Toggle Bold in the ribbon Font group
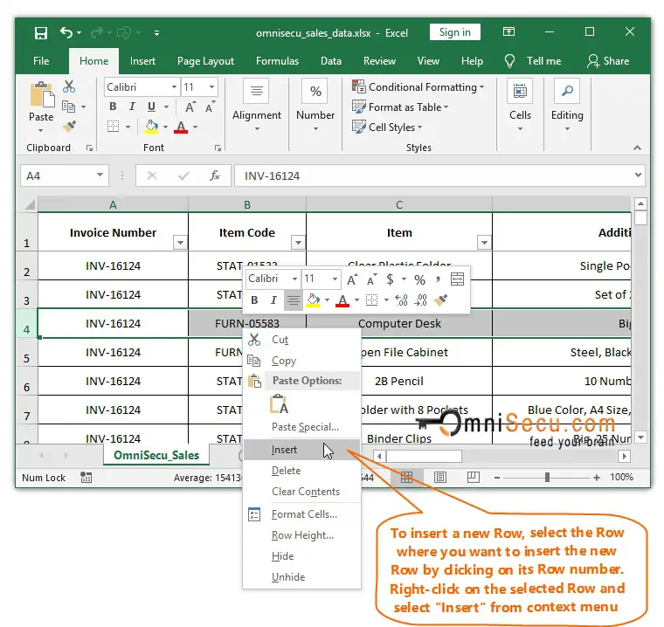664x627 pixels. (113, 107)
